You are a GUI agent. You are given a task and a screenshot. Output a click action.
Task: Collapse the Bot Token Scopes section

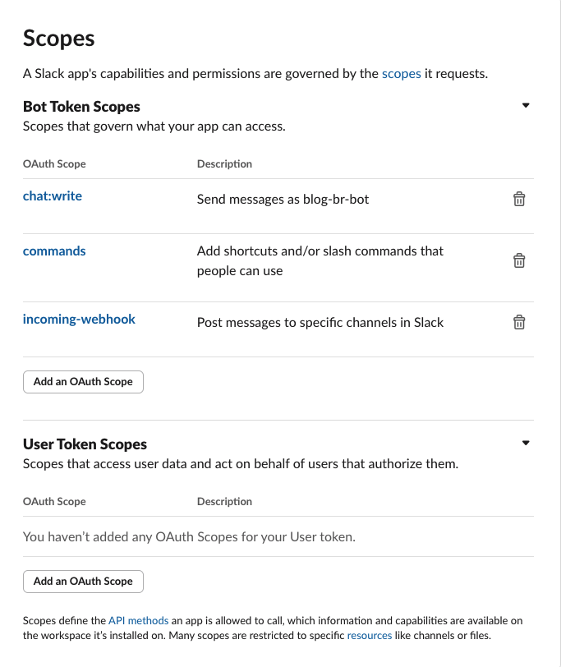[527, 105]
